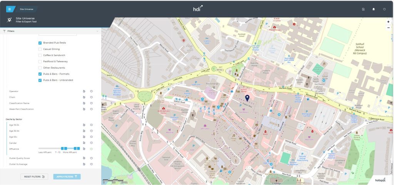Open the hamburger menu in the header
Screen dimensions: 394x185
[x=10, y=9]
